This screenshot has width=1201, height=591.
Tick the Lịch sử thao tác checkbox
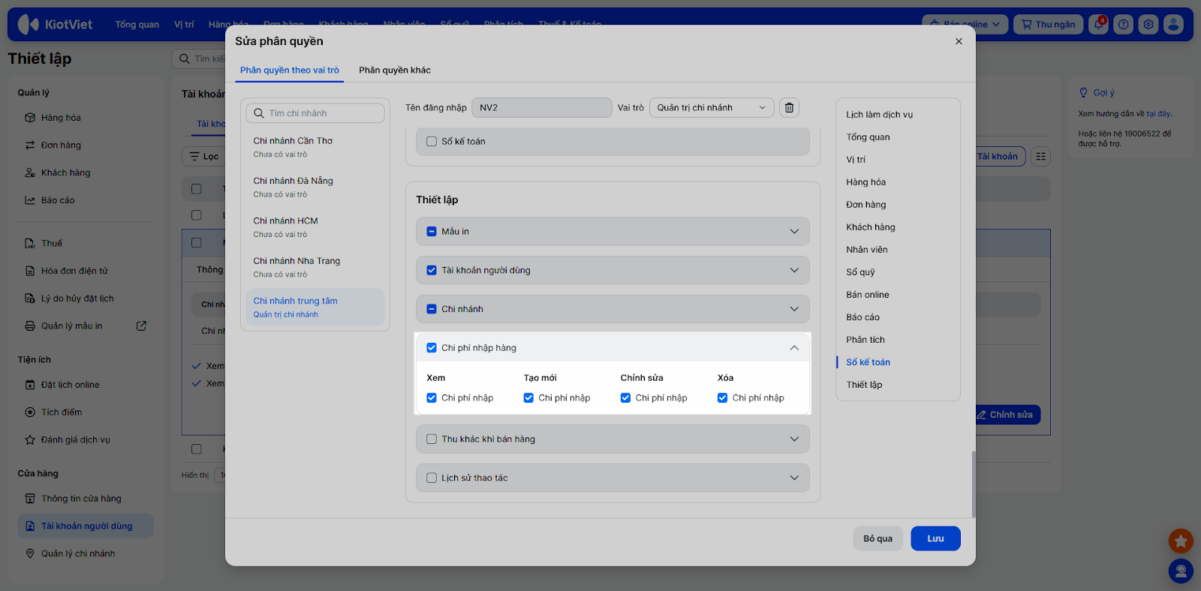(x=432, y=478)
